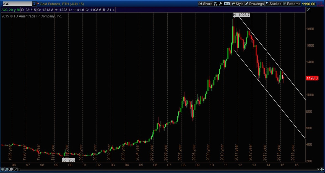This screenshot has width=325, height=173.
Task: Click the quick study flask icon
Action: 215,4
